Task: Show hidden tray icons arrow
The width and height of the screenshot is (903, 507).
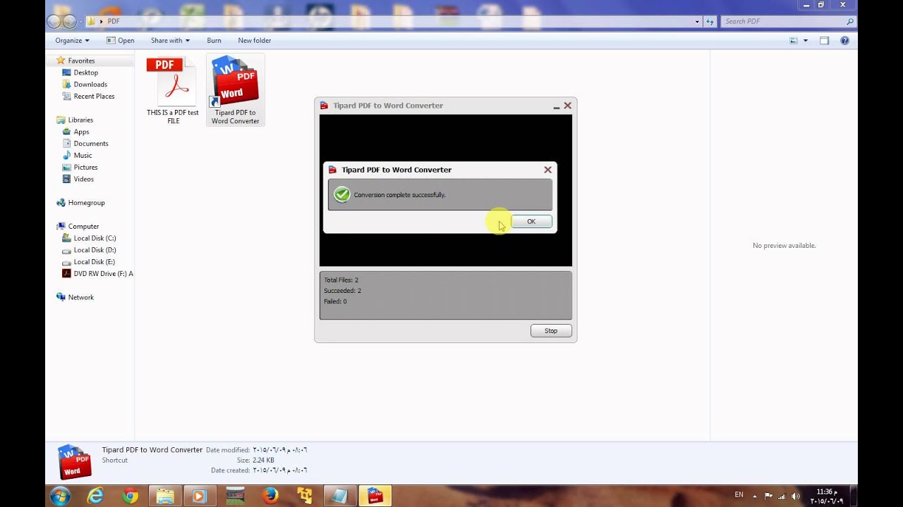Action: click(755, 496)
